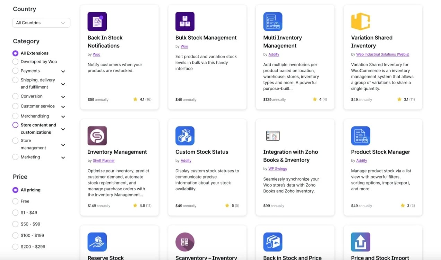Open the Shelf Planner Inventory Management icon

97,136
